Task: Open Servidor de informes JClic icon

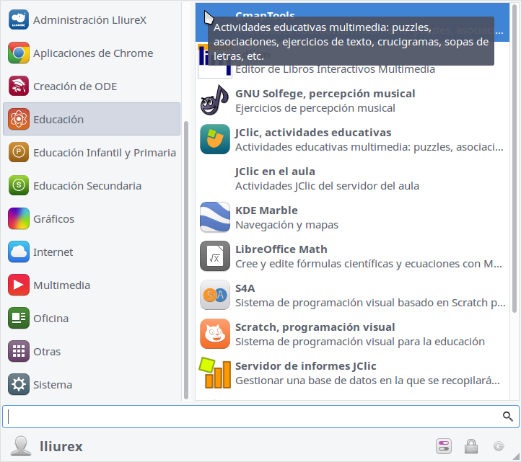Action: tap(215, 373)
